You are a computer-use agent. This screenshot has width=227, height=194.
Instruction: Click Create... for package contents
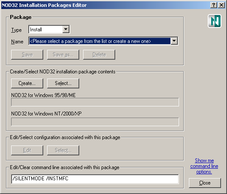(27, 83)
